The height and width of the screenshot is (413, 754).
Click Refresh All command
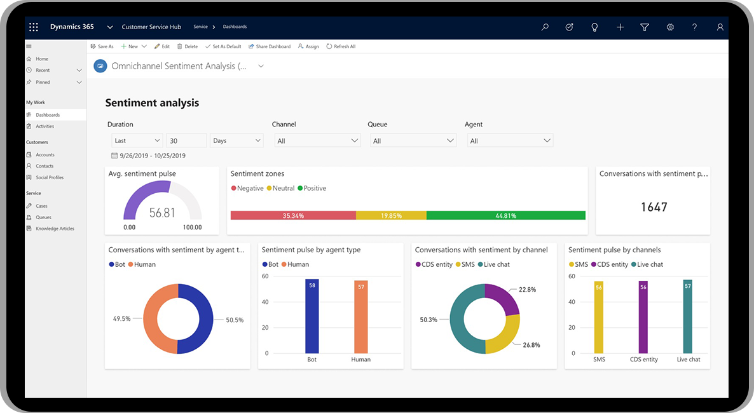tap(341, 46)
